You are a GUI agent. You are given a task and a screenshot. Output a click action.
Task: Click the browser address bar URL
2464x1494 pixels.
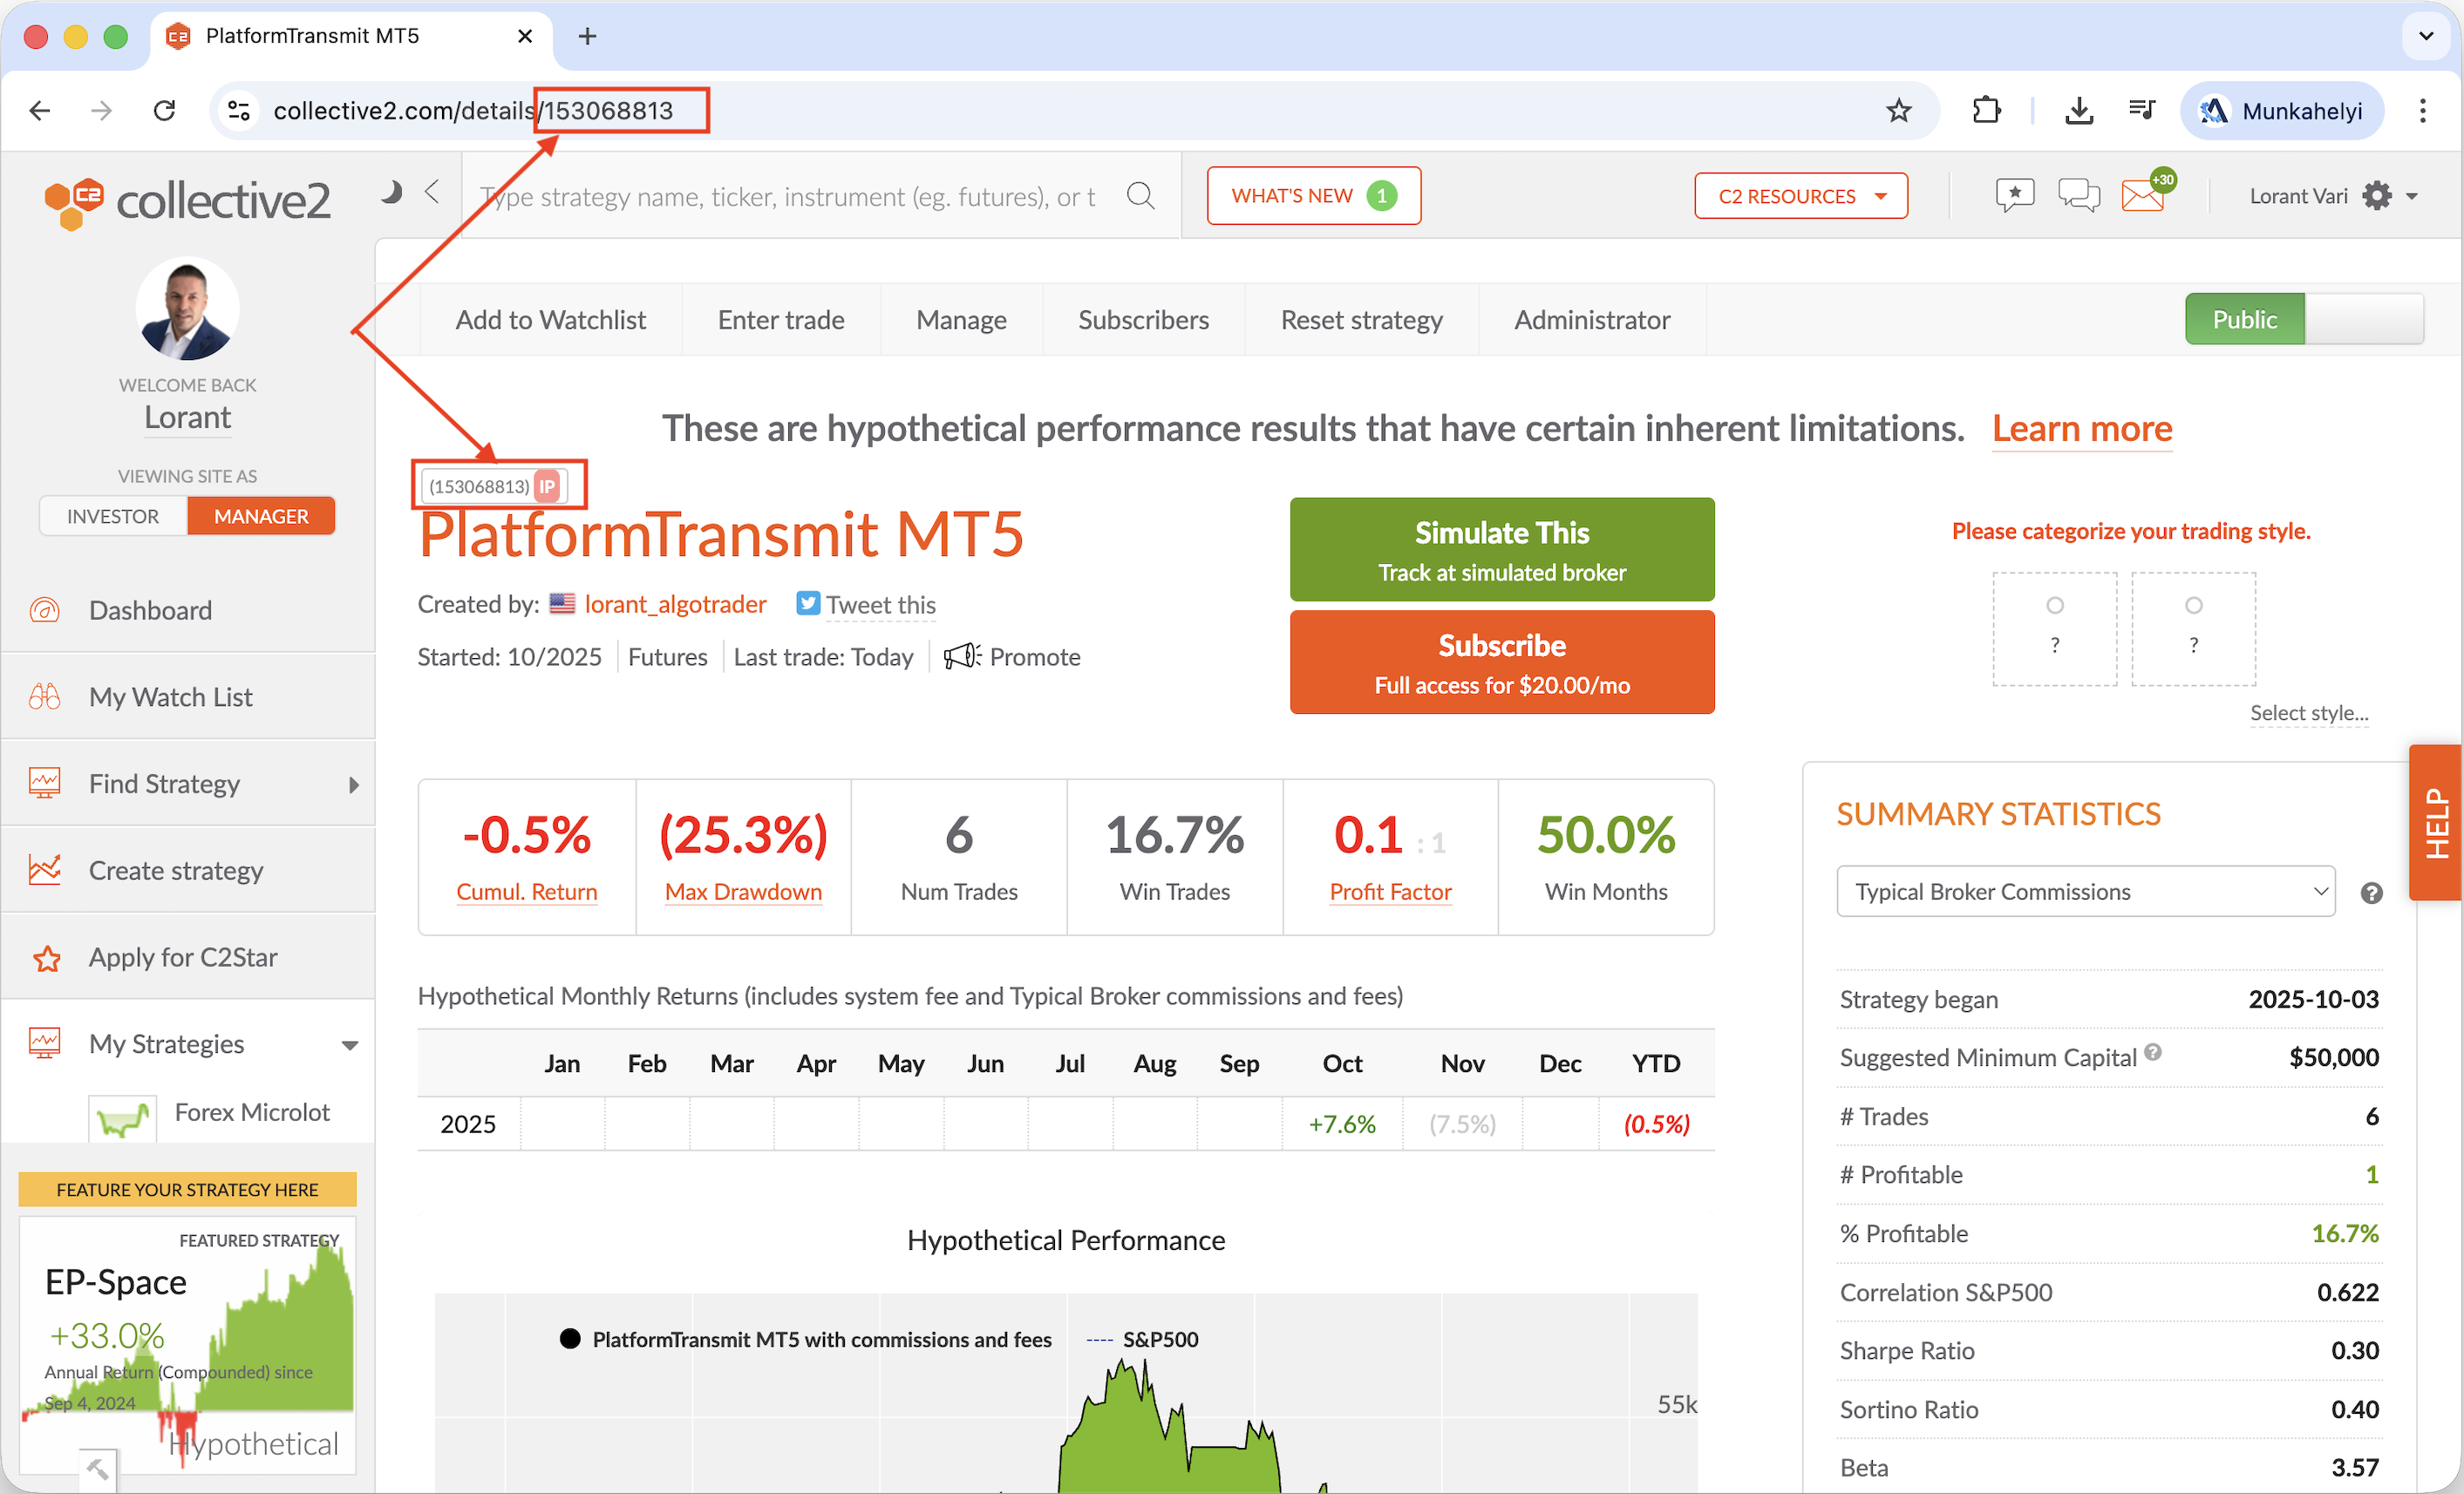click(x=474, y=111)
